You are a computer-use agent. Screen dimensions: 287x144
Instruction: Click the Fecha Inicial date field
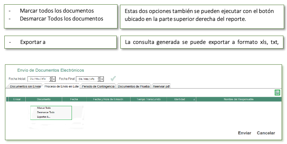[x=38, y=79]
